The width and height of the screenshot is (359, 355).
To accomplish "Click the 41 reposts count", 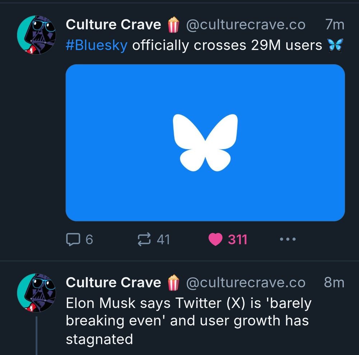I will pyautogui.click(x=163, y=240).
